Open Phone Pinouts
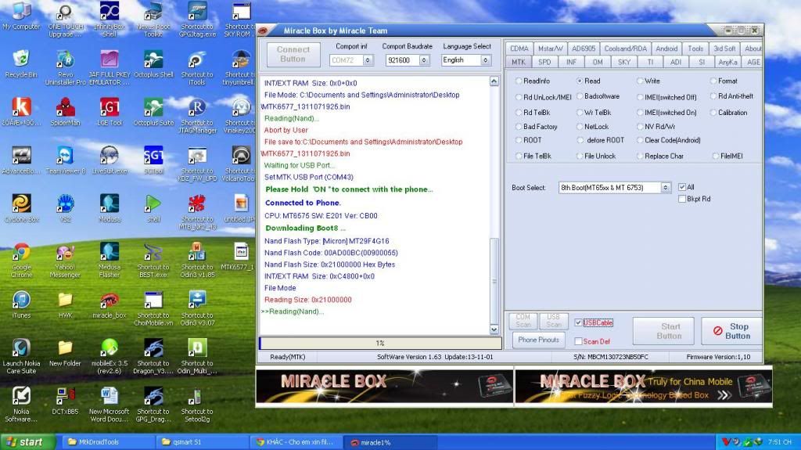The height and width of the screenshot is (450, 801). (538, 340)
